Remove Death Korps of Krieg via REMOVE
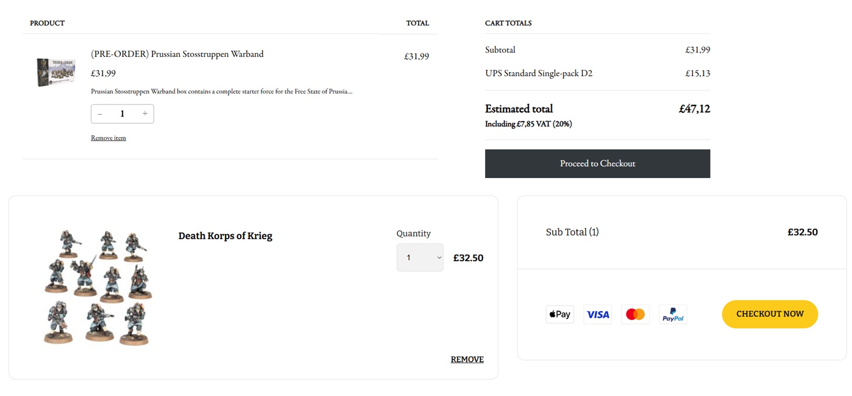This screenshot has width=852, height=396. 467,359
